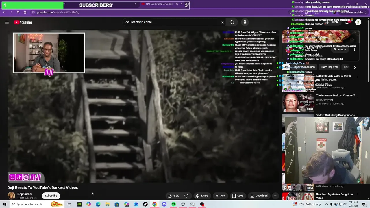Clear the search text with the X icon

[x=223, y=22]
